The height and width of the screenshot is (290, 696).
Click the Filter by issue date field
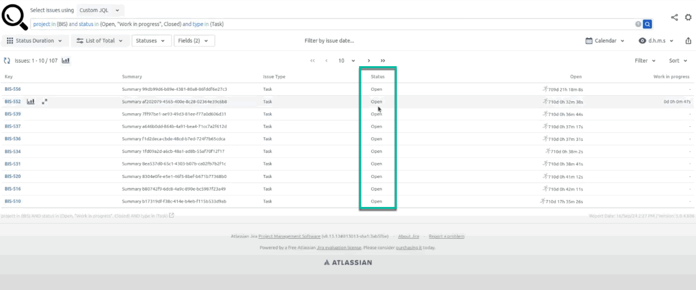pos(329,41)
